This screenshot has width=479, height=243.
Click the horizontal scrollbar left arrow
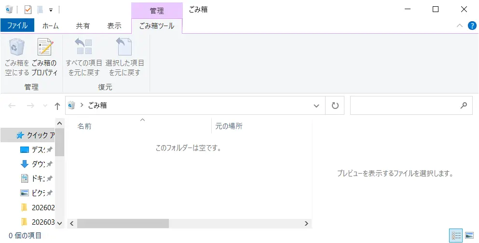72,223
